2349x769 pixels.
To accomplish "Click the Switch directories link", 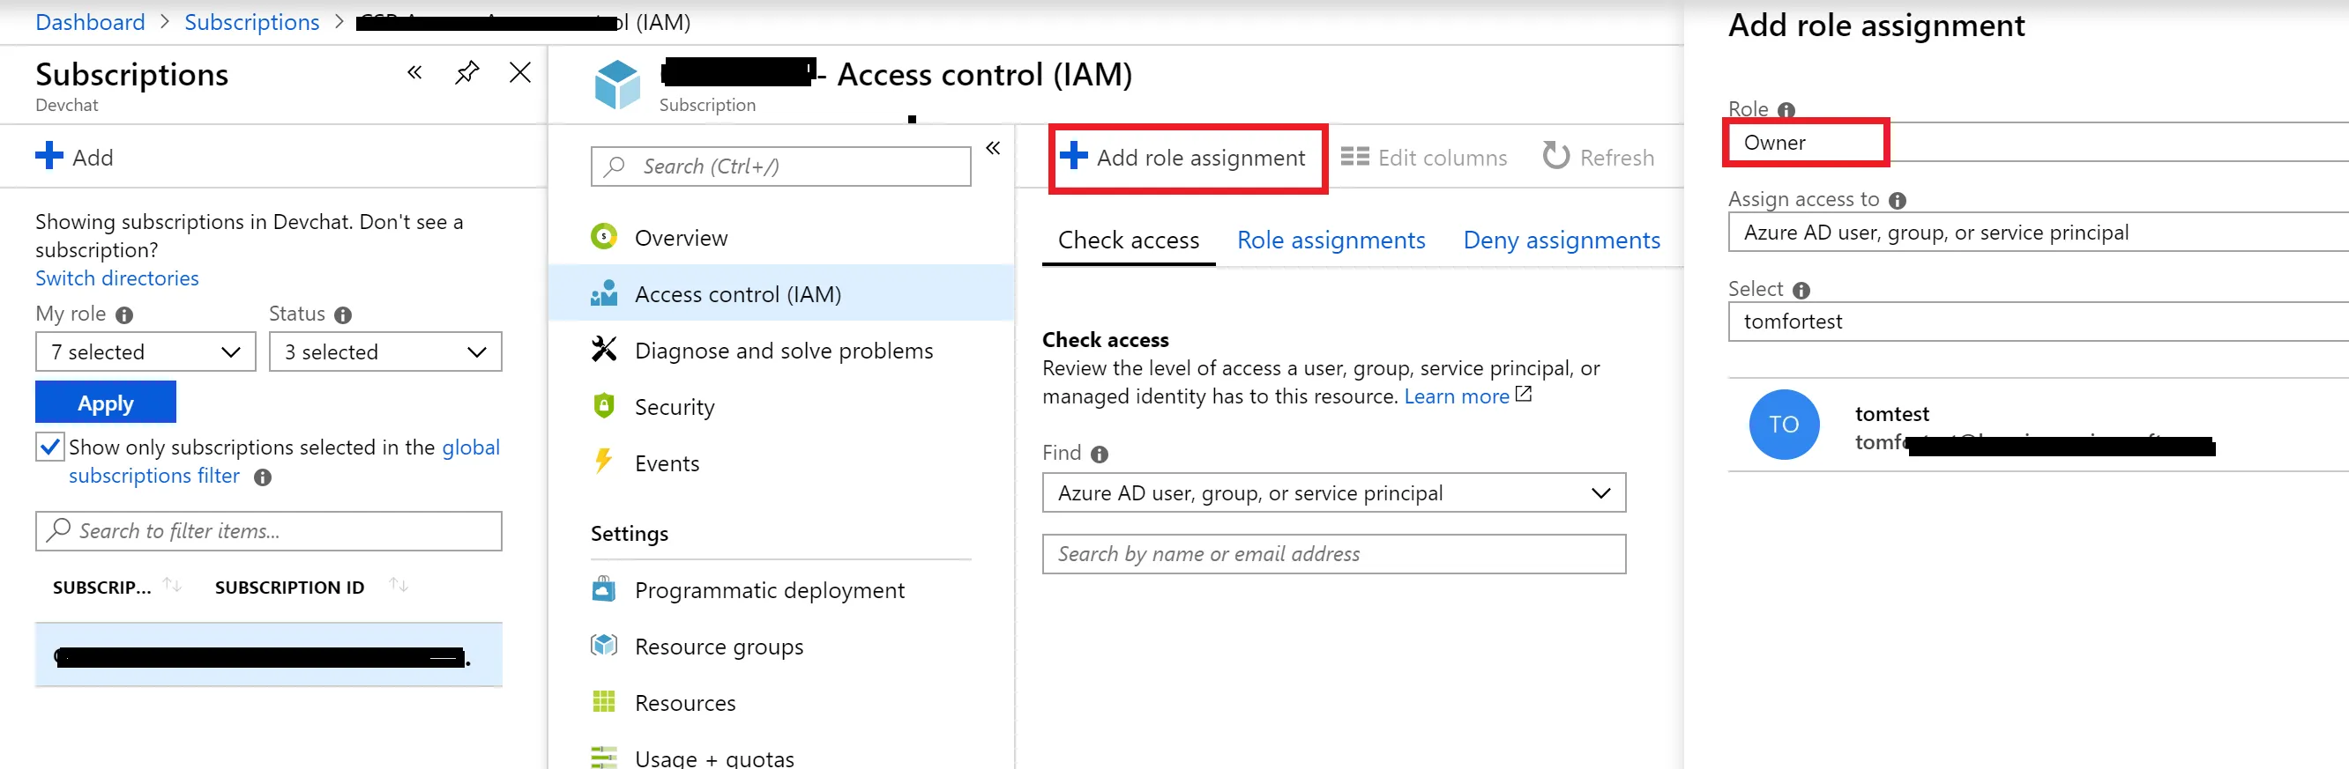I will point(116,277).
